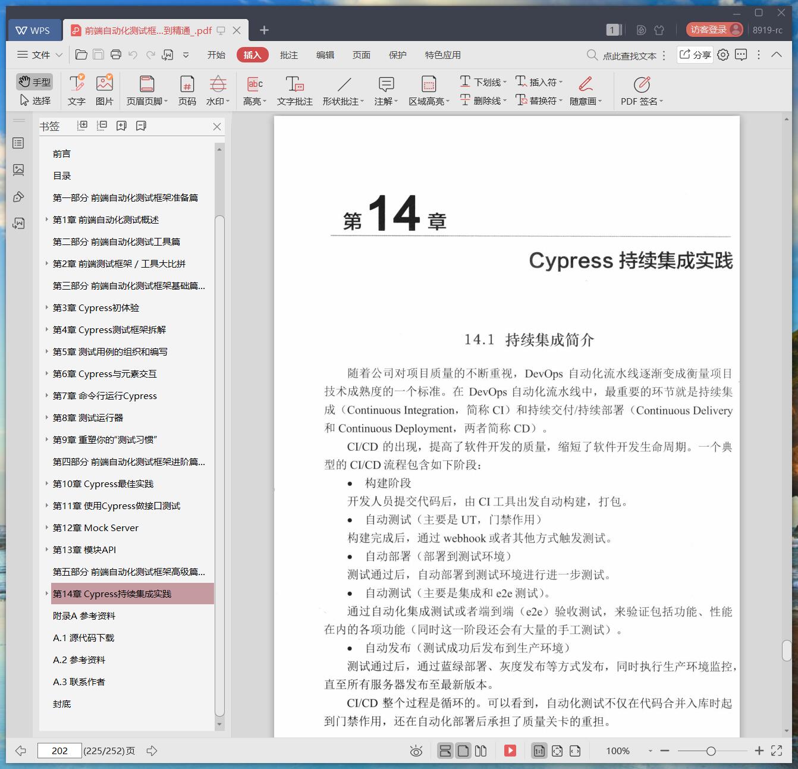Go to the next page arrow
Screen dimensions: 798x769
(152, 751)
